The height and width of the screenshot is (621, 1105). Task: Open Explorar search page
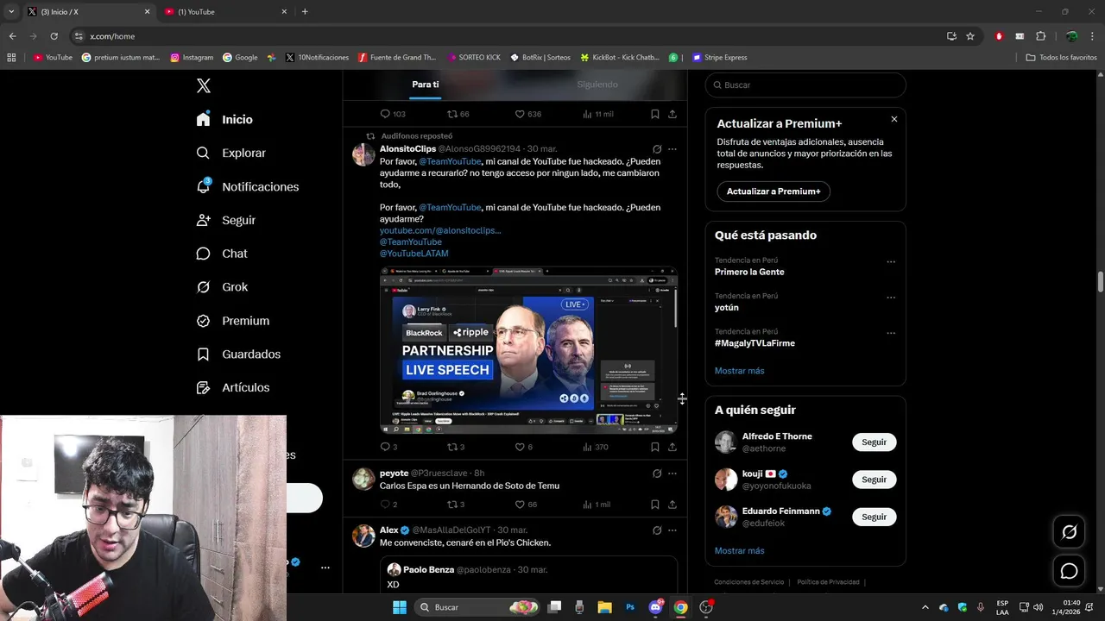click(230, 153)
